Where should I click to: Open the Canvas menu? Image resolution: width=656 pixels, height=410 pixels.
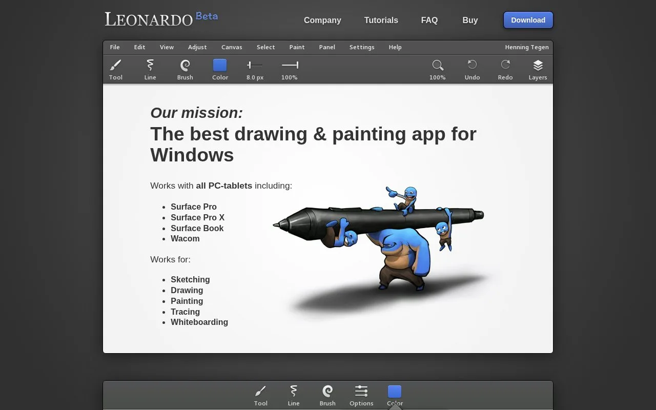coord(232,47)
